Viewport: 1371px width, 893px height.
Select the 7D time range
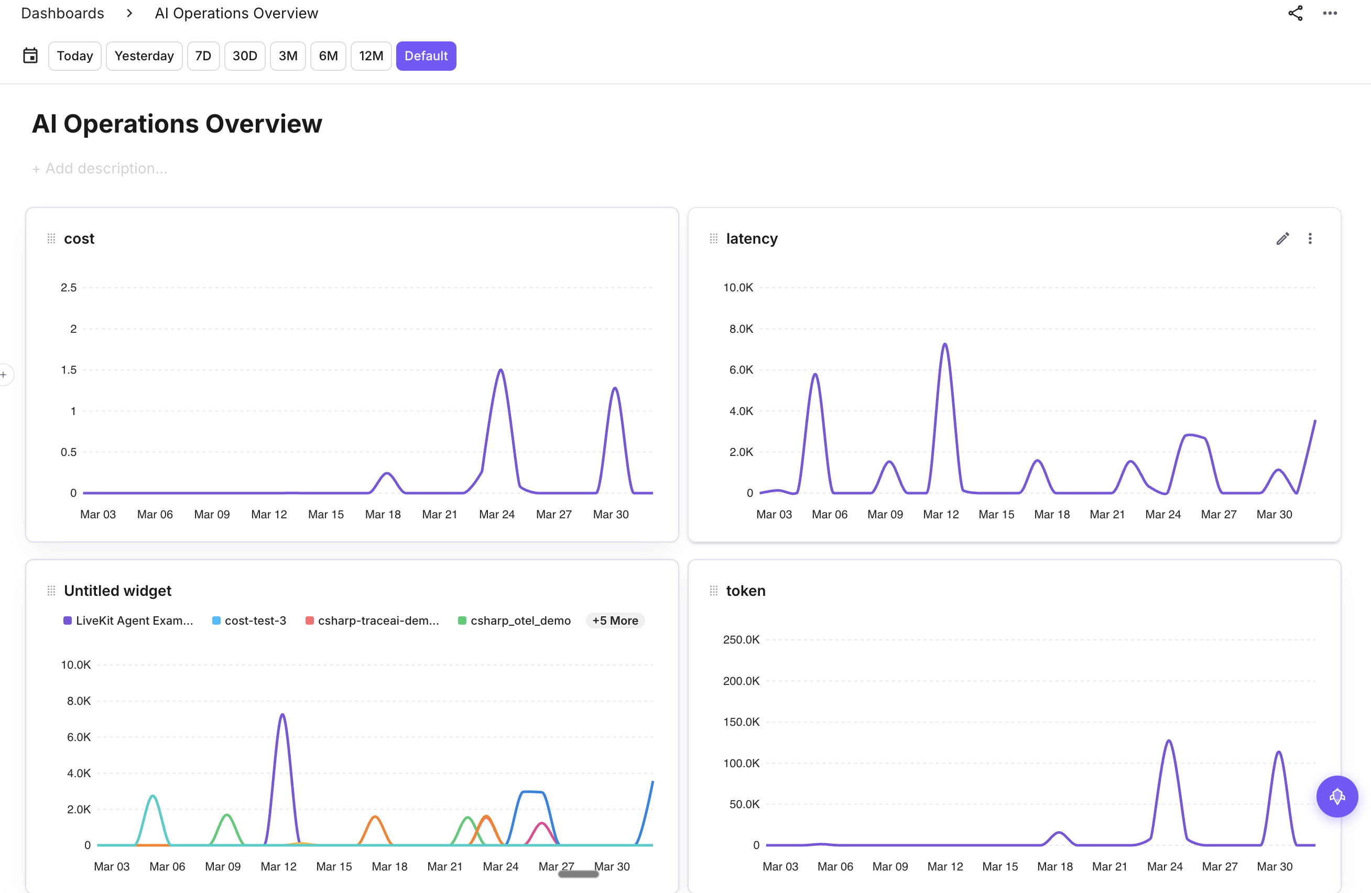tap(203, 56)
